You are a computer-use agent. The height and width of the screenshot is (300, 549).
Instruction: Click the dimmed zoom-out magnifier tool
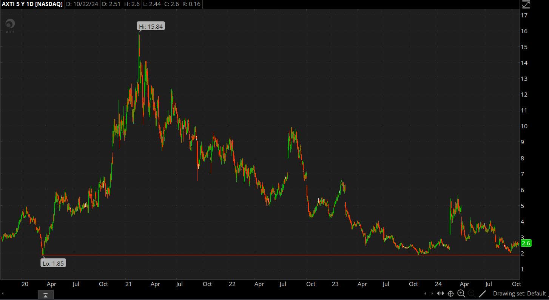tap(471, 293)
